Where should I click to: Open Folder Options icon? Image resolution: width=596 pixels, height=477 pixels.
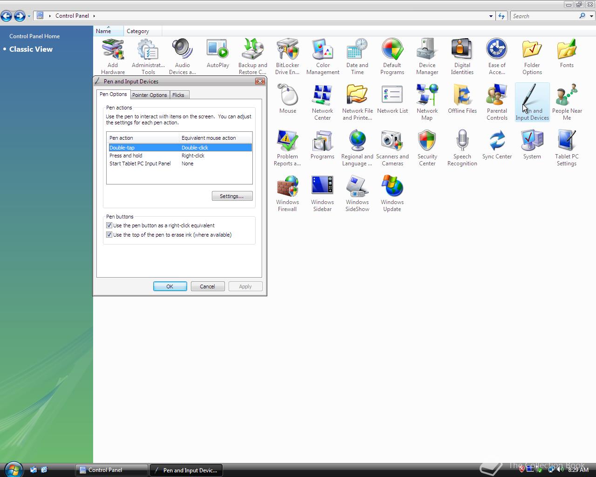[x=532, y=57]
